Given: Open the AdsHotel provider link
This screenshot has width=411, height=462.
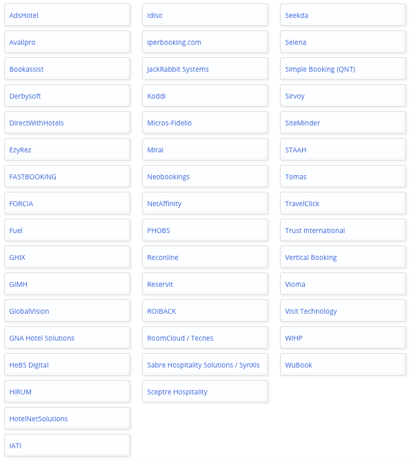Looking at the screenshot, I should 67,15.
